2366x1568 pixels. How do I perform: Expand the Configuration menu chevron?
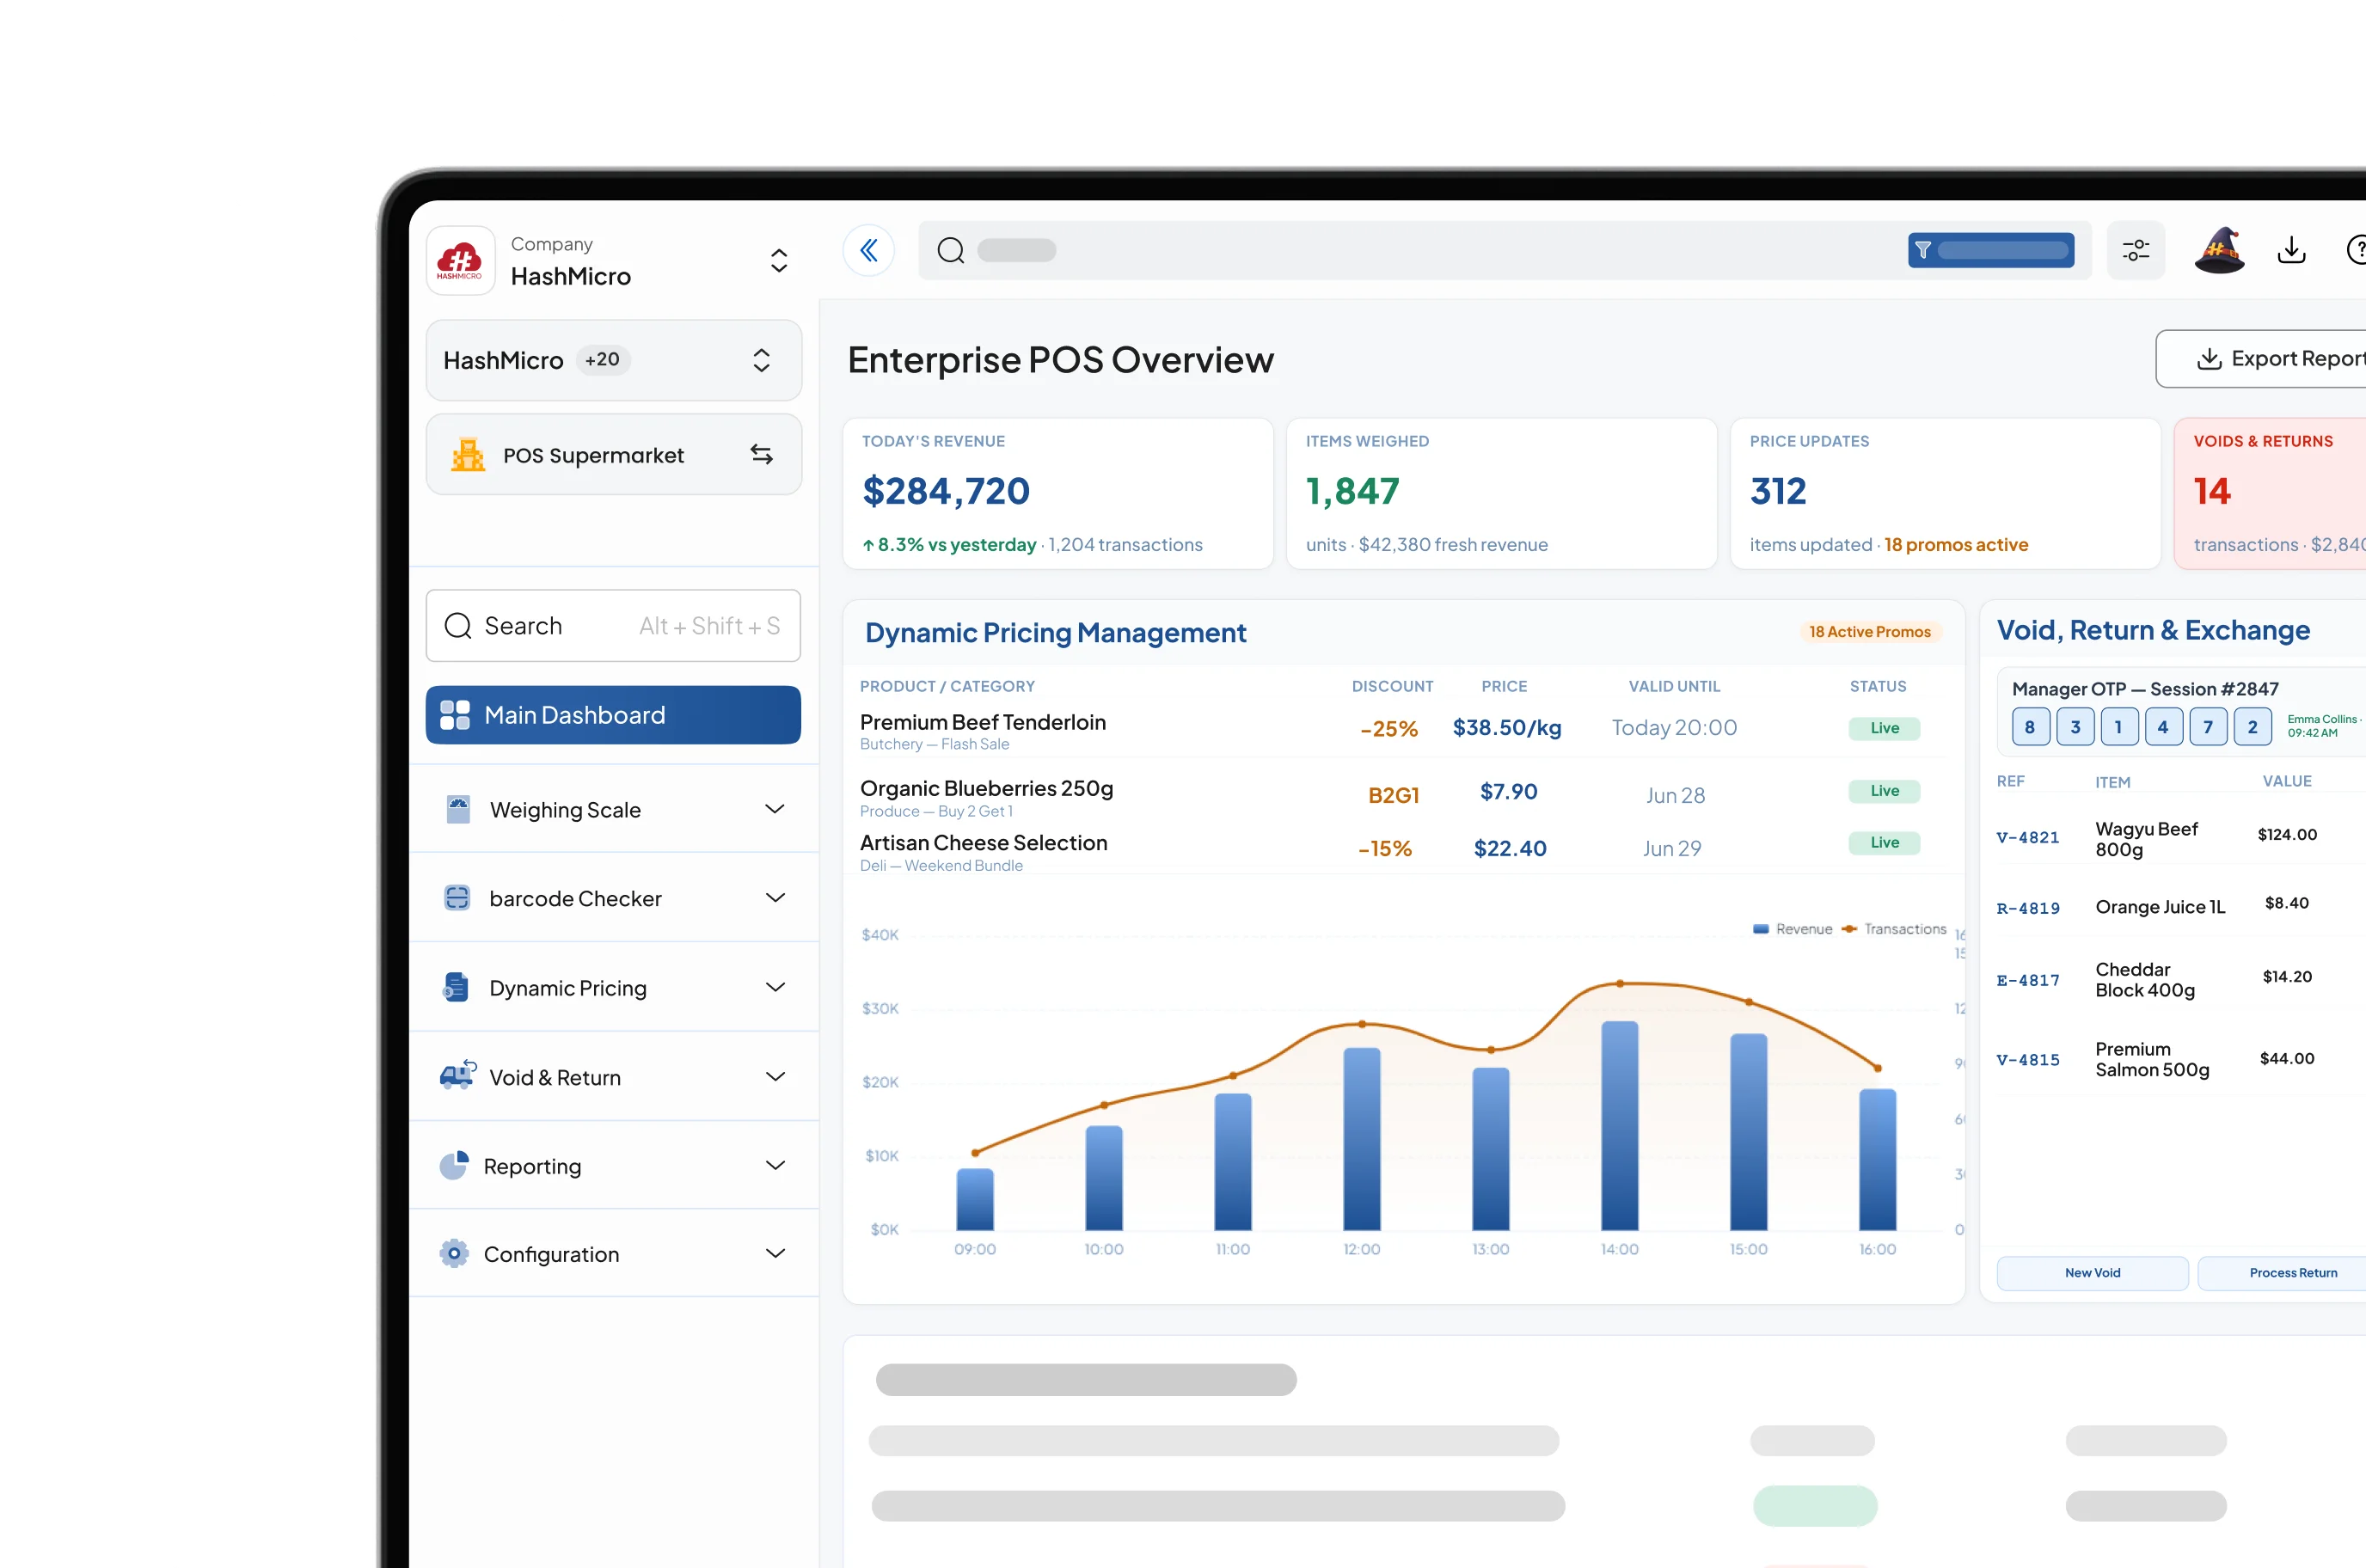(775, 1253)
